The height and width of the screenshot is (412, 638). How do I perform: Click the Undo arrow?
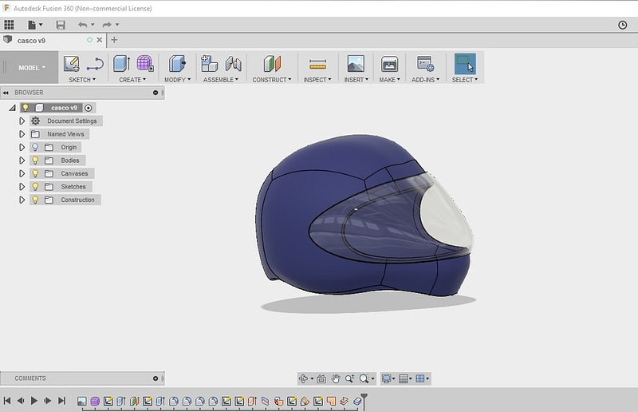83,25
